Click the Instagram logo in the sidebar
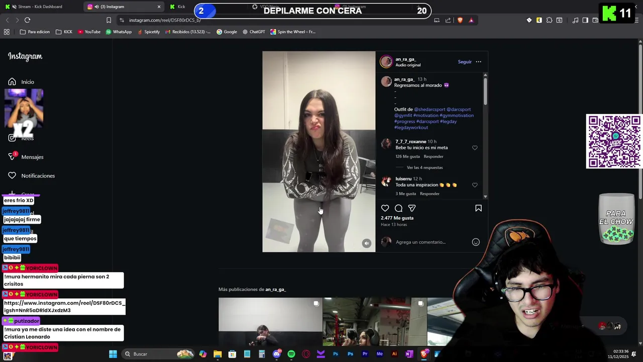The width and height of the screenshot is (643, 362). 25,56
